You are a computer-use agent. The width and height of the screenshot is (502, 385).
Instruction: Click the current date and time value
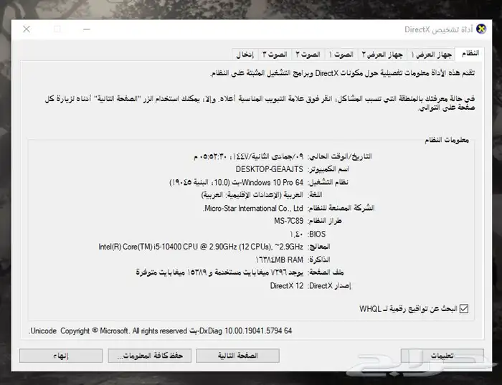click(248, 156)
